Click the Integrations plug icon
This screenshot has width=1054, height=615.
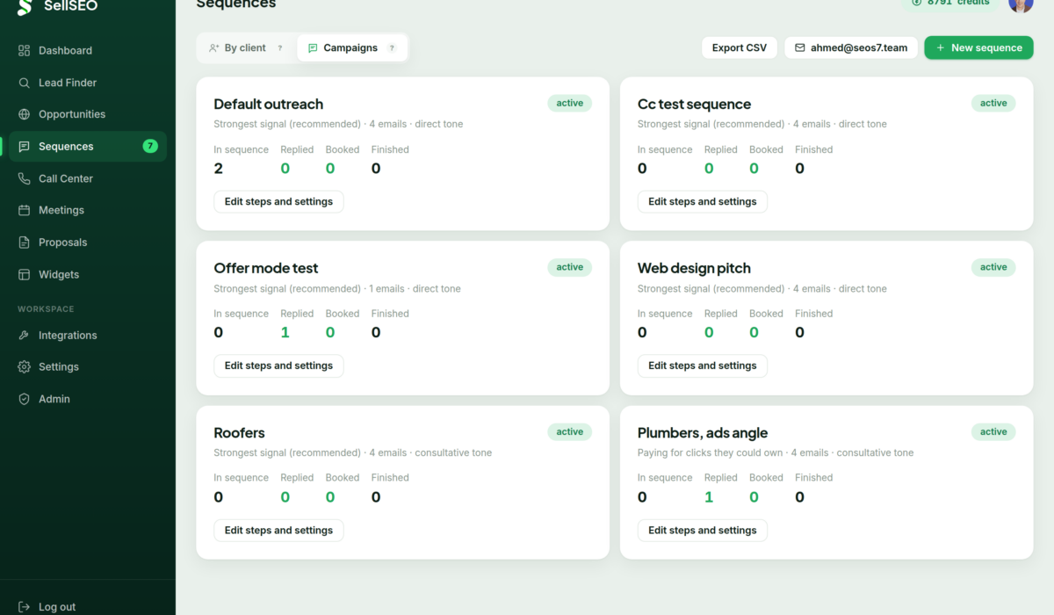(x=24, y=336)
